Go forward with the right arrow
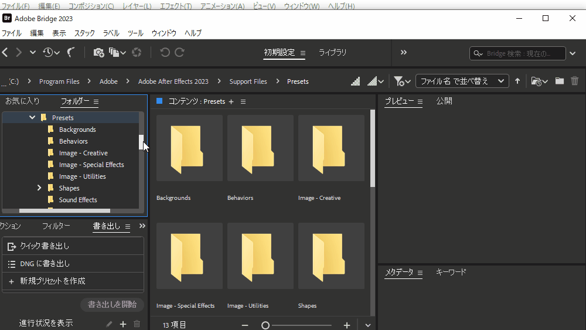This screenshot has height=330, width=586. point(19,52)
